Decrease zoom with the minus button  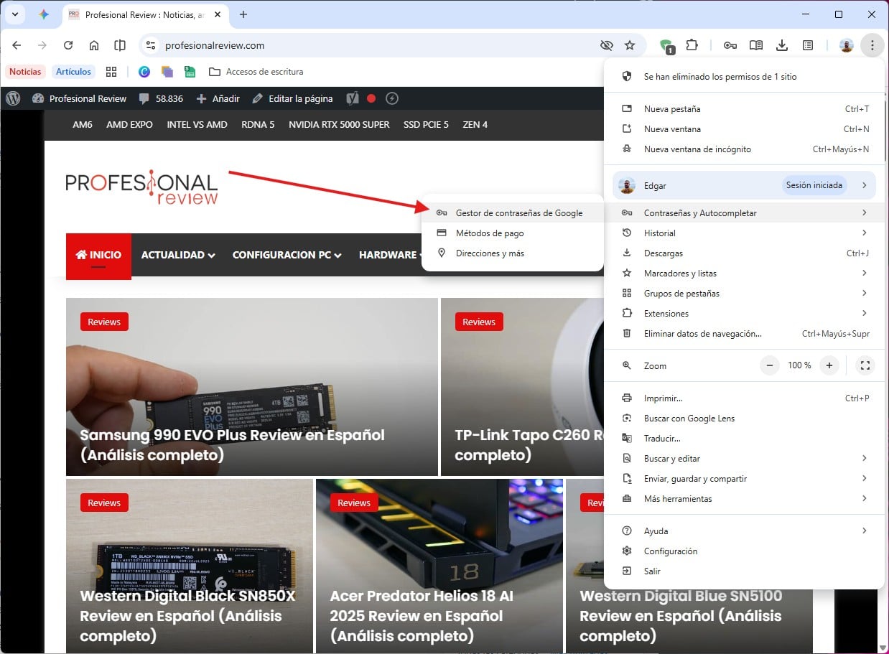(769, 365)
